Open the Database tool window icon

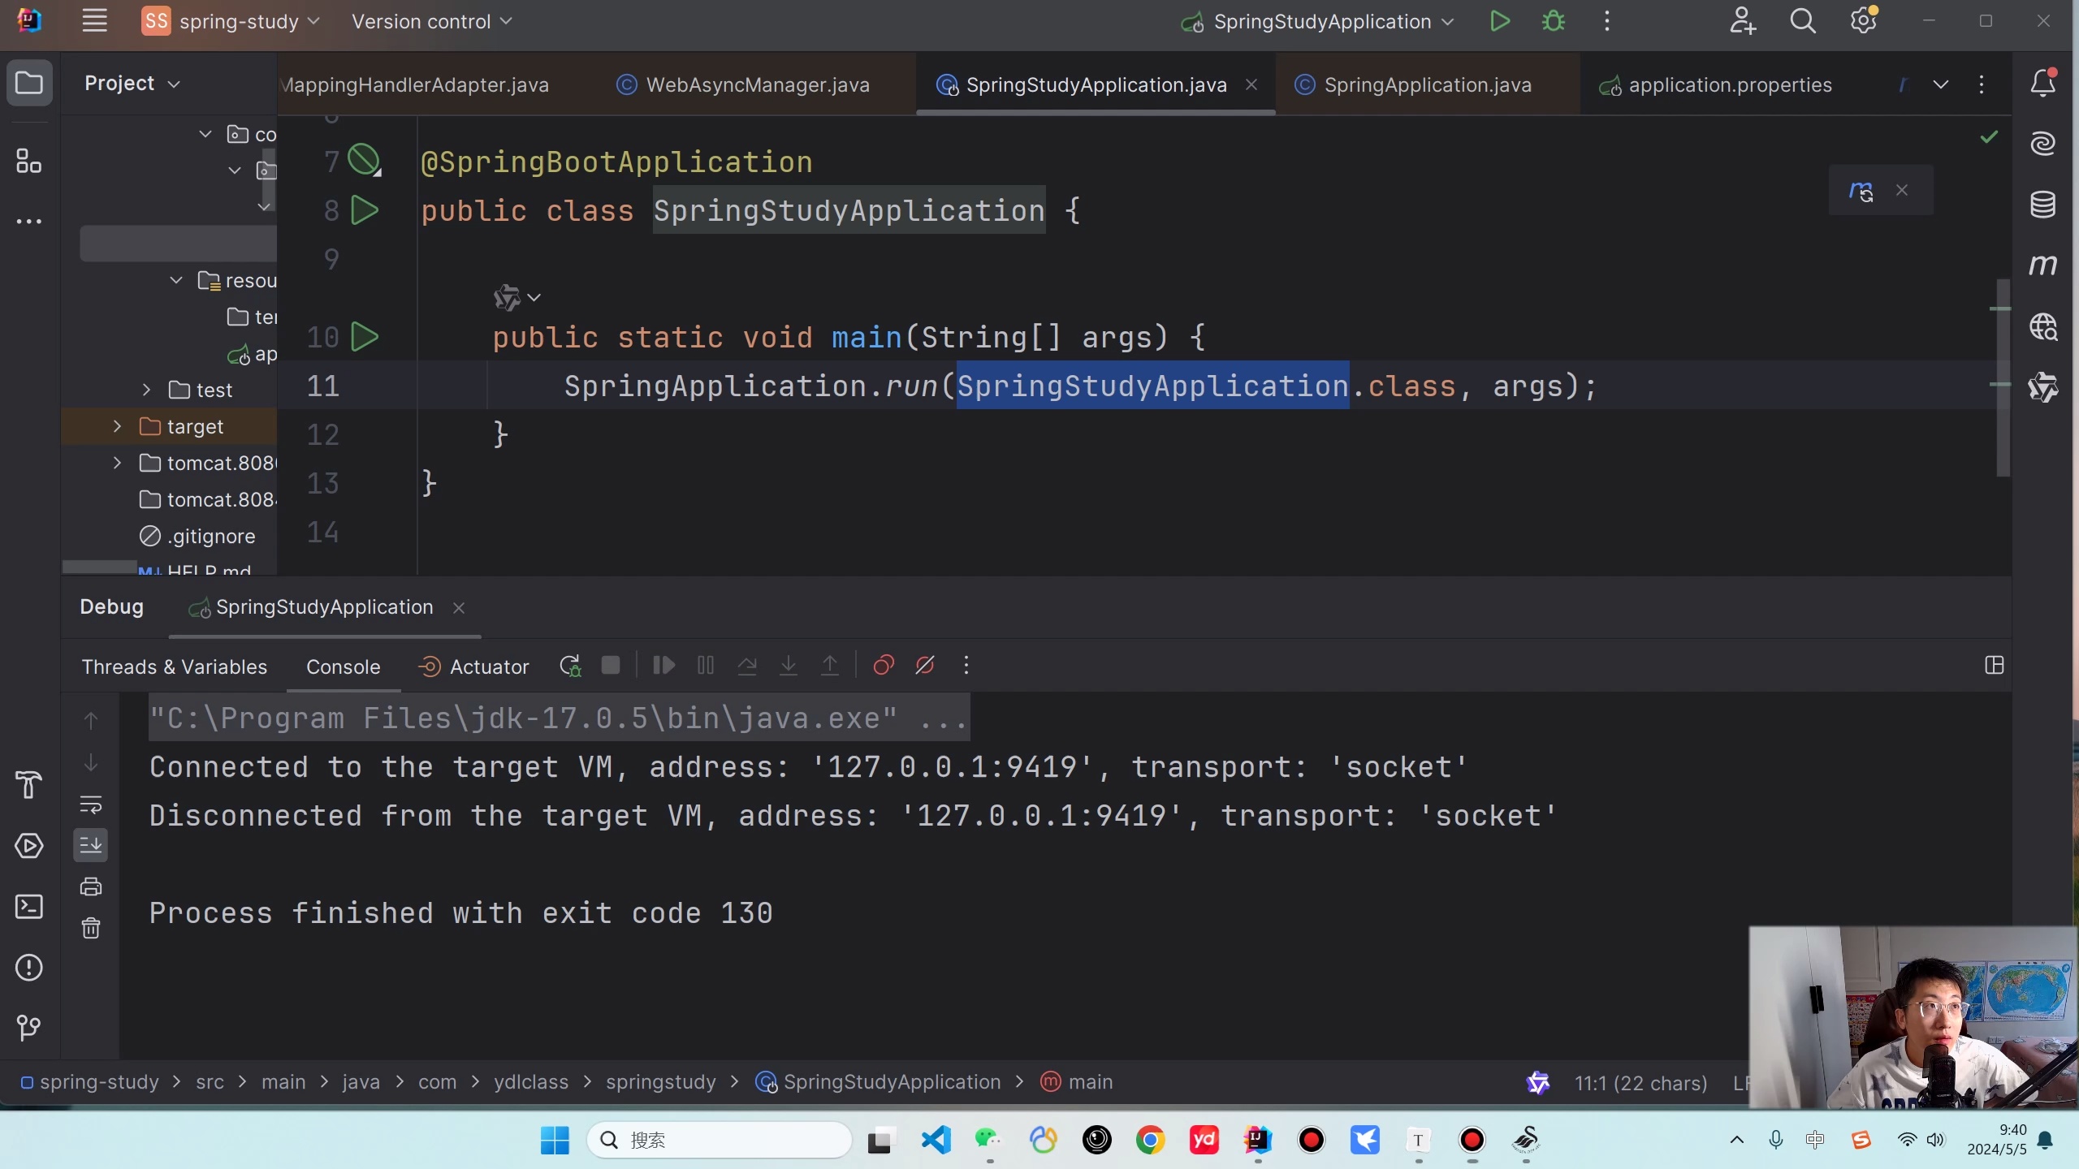coord(2042,205)
